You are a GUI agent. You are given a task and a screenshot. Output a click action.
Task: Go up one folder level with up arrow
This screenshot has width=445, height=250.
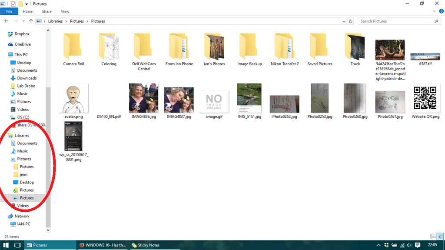(x=31, y=21)
